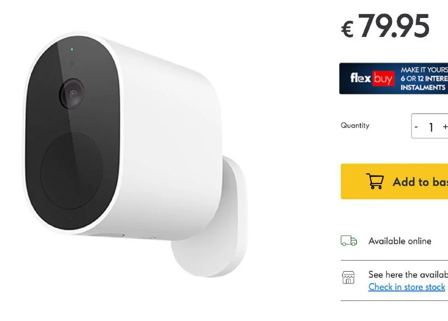
Task: Open the flexbuy instalments banner
Action: pyautogui.click(x=394, y=78)
